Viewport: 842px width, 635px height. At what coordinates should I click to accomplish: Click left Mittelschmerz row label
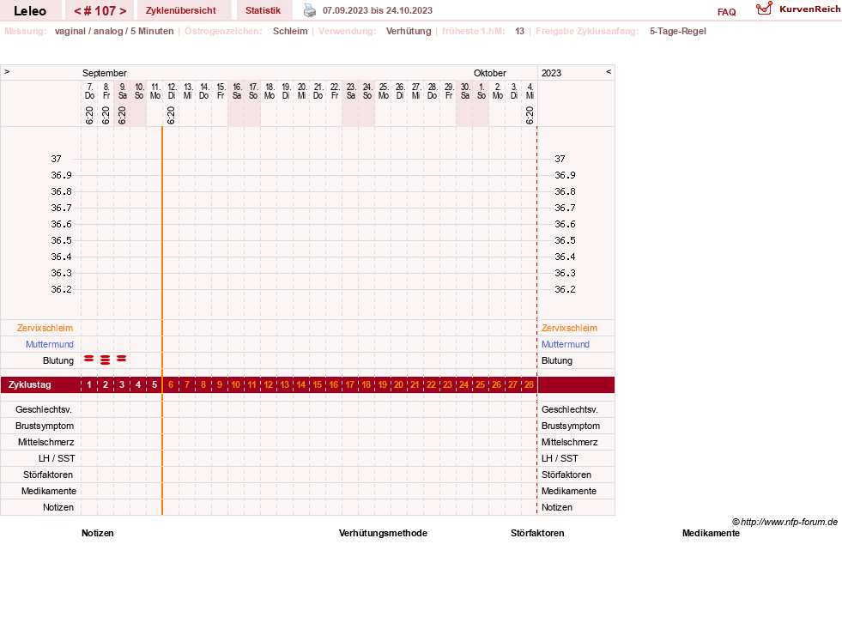[46, 442]
